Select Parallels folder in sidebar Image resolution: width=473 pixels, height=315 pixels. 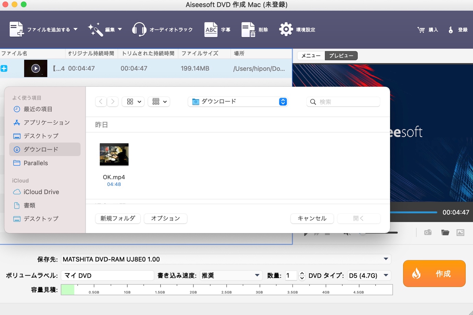pyautogui.click(x=45, y=163)
